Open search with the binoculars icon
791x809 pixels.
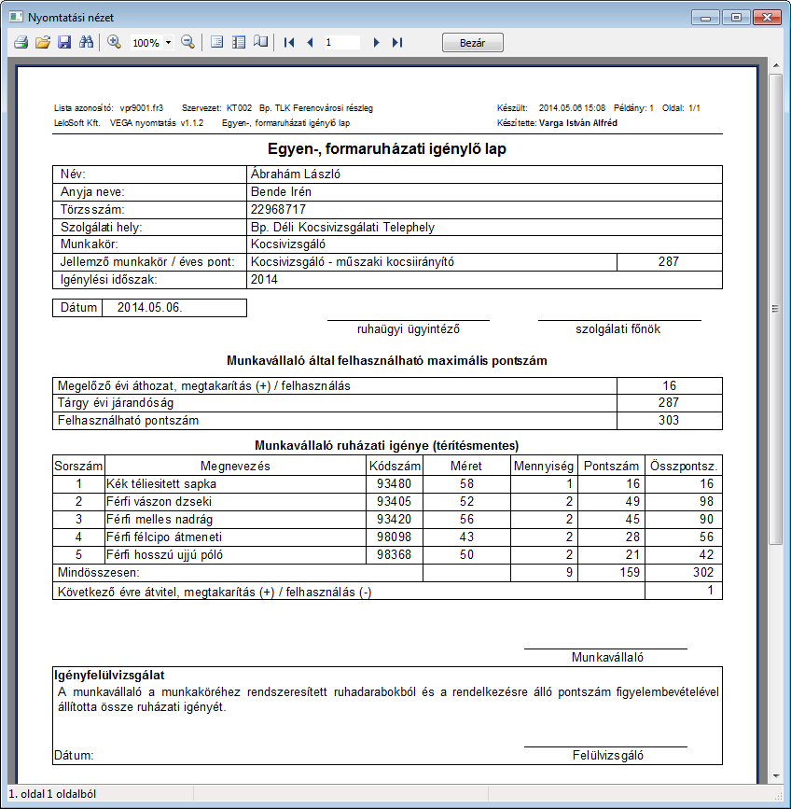click(86, 42)
